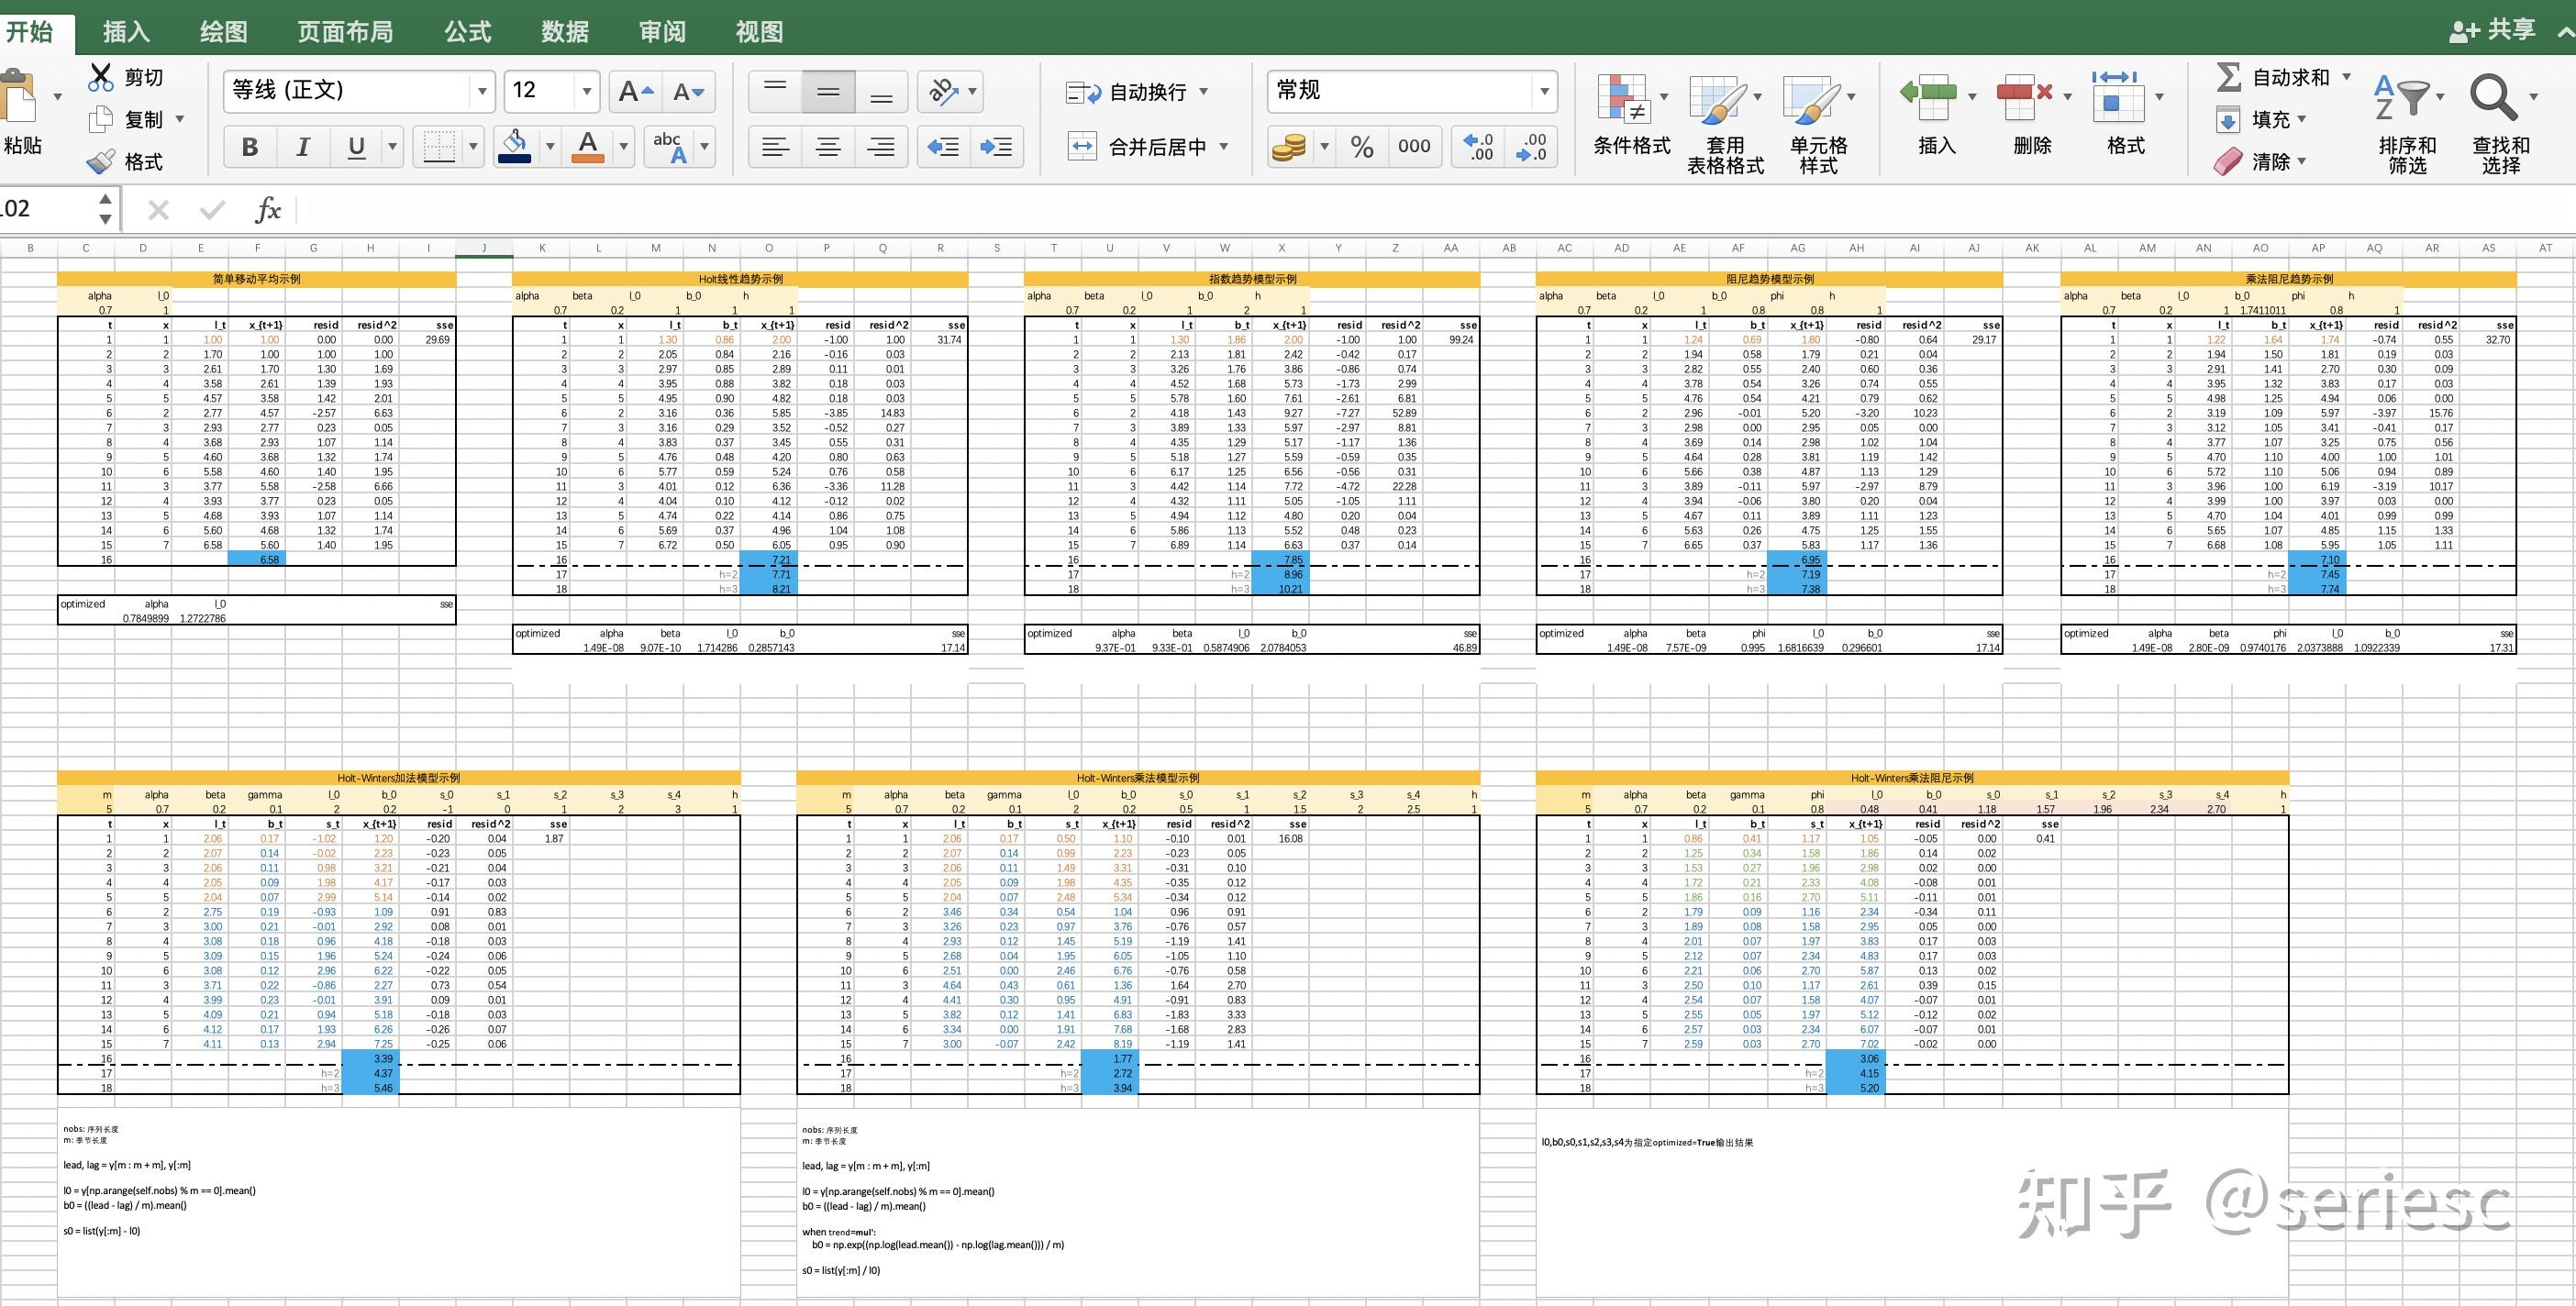Toggle Wrap Text (自动换行)
The height and width of the screenshot is (1306, 2576).
pyautogui.click(x=1137, y=92)
